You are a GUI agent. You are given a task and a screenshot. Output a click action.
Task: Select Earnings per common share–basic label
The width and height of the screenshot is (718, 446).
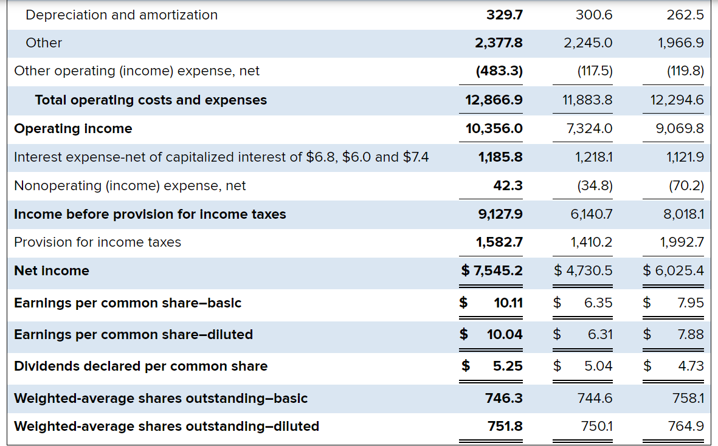pos(128,303)
